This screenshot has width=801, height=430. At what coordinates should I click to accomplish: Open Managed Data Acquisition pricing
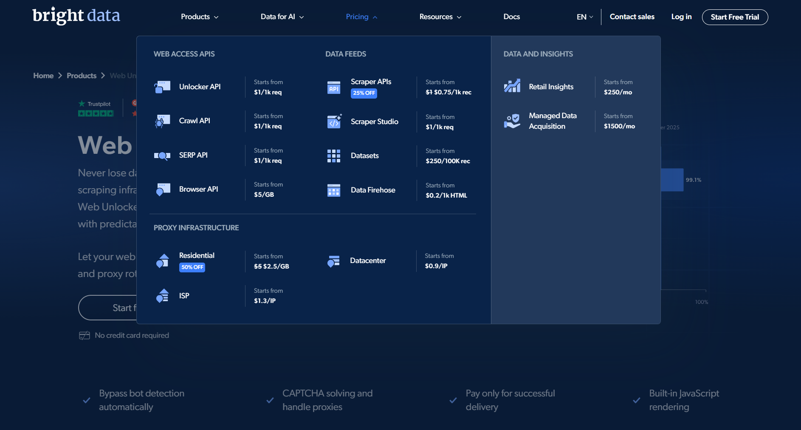click(x=553, y=121)
